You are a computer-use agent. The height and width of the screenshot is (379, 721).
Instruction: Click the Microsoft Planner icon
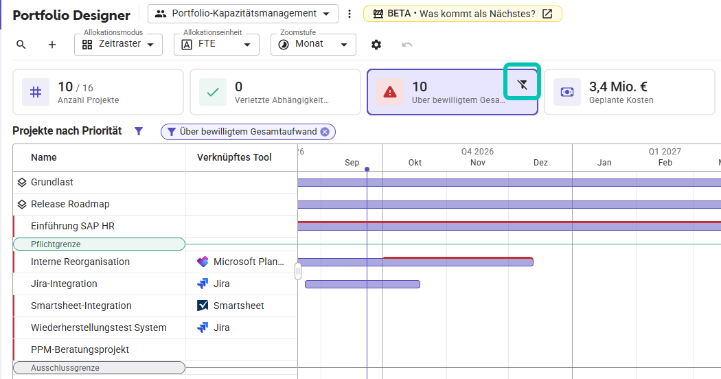click(203, 262)
